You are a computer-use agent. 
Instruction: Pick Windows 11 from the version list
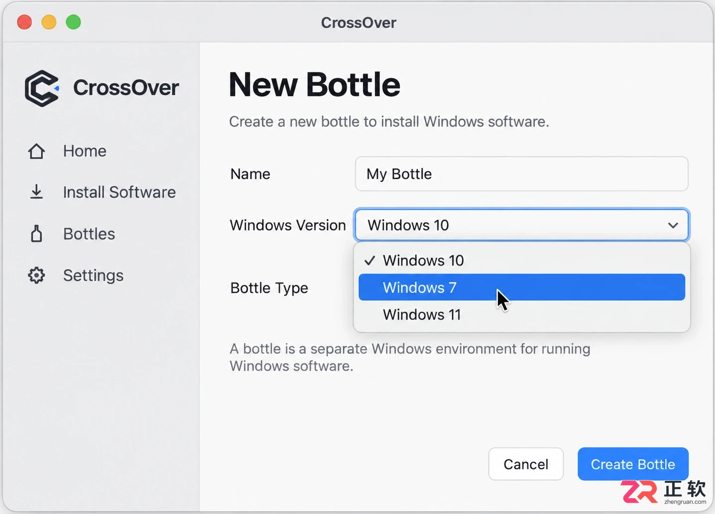(522, 315)
